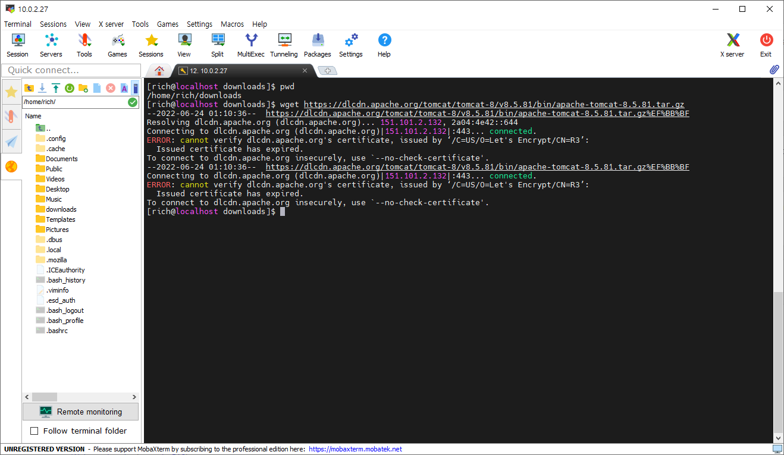Enable the Follow terminal folder checkbox
784x455 pixels.
coord(34,431)
